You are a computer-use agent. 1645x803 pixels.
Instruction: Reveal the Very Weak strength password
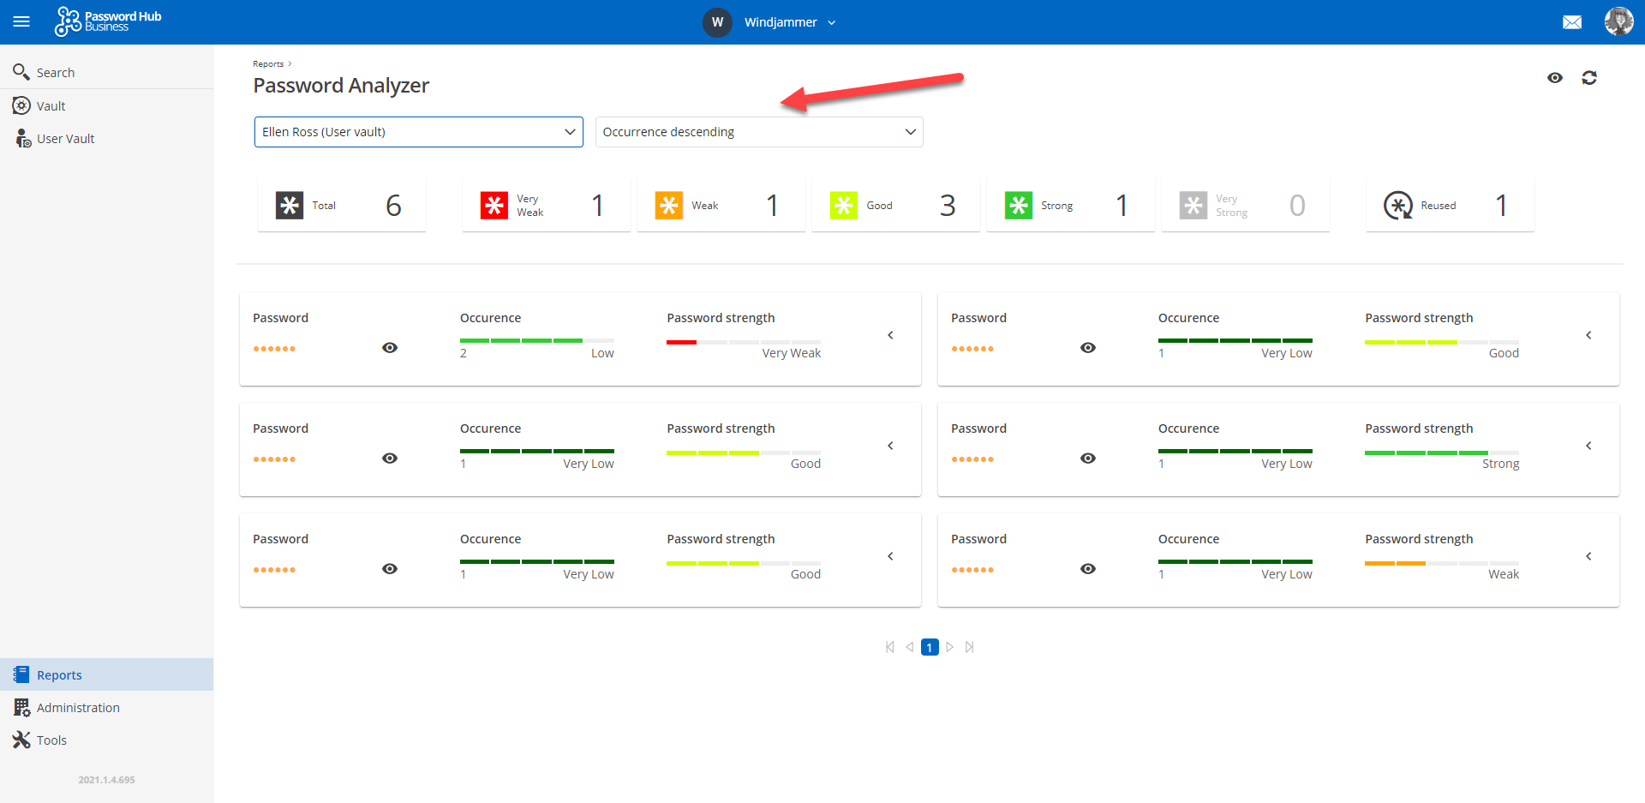390,348
